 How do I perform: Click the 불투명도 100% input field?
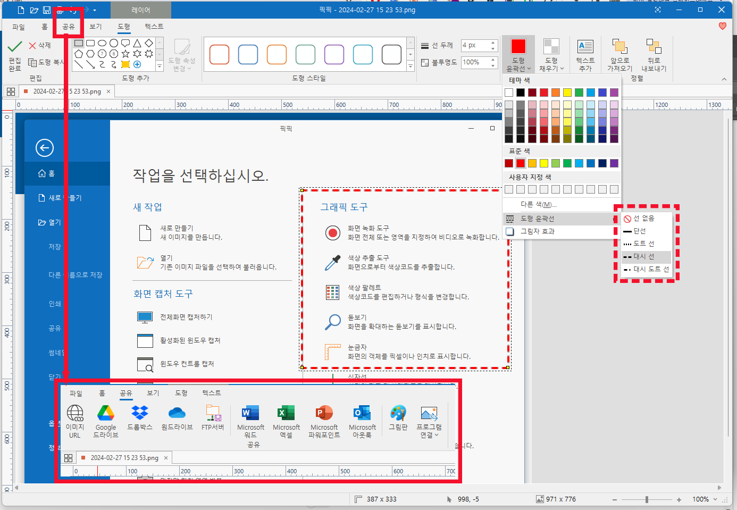tap(475, 62)
